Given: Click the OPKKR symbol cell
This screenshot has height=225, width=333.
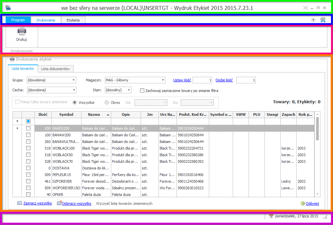Looking at the screenshot, I should pos(66,195).
